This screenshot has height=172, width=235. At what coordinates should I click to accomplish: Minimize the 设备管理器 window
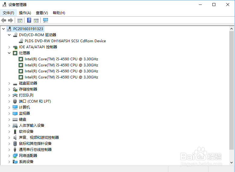200,5
